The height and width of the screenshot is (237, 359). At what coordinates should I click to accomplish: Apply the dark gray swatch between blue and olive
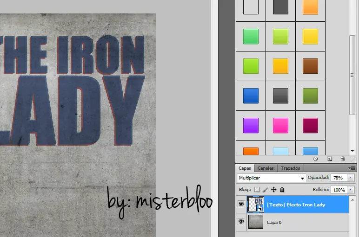[x=280, y=96]
